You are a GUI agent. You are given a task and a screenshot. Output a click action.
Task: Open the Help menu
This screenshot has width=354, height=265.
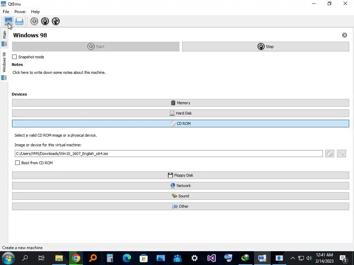(36, 12)
